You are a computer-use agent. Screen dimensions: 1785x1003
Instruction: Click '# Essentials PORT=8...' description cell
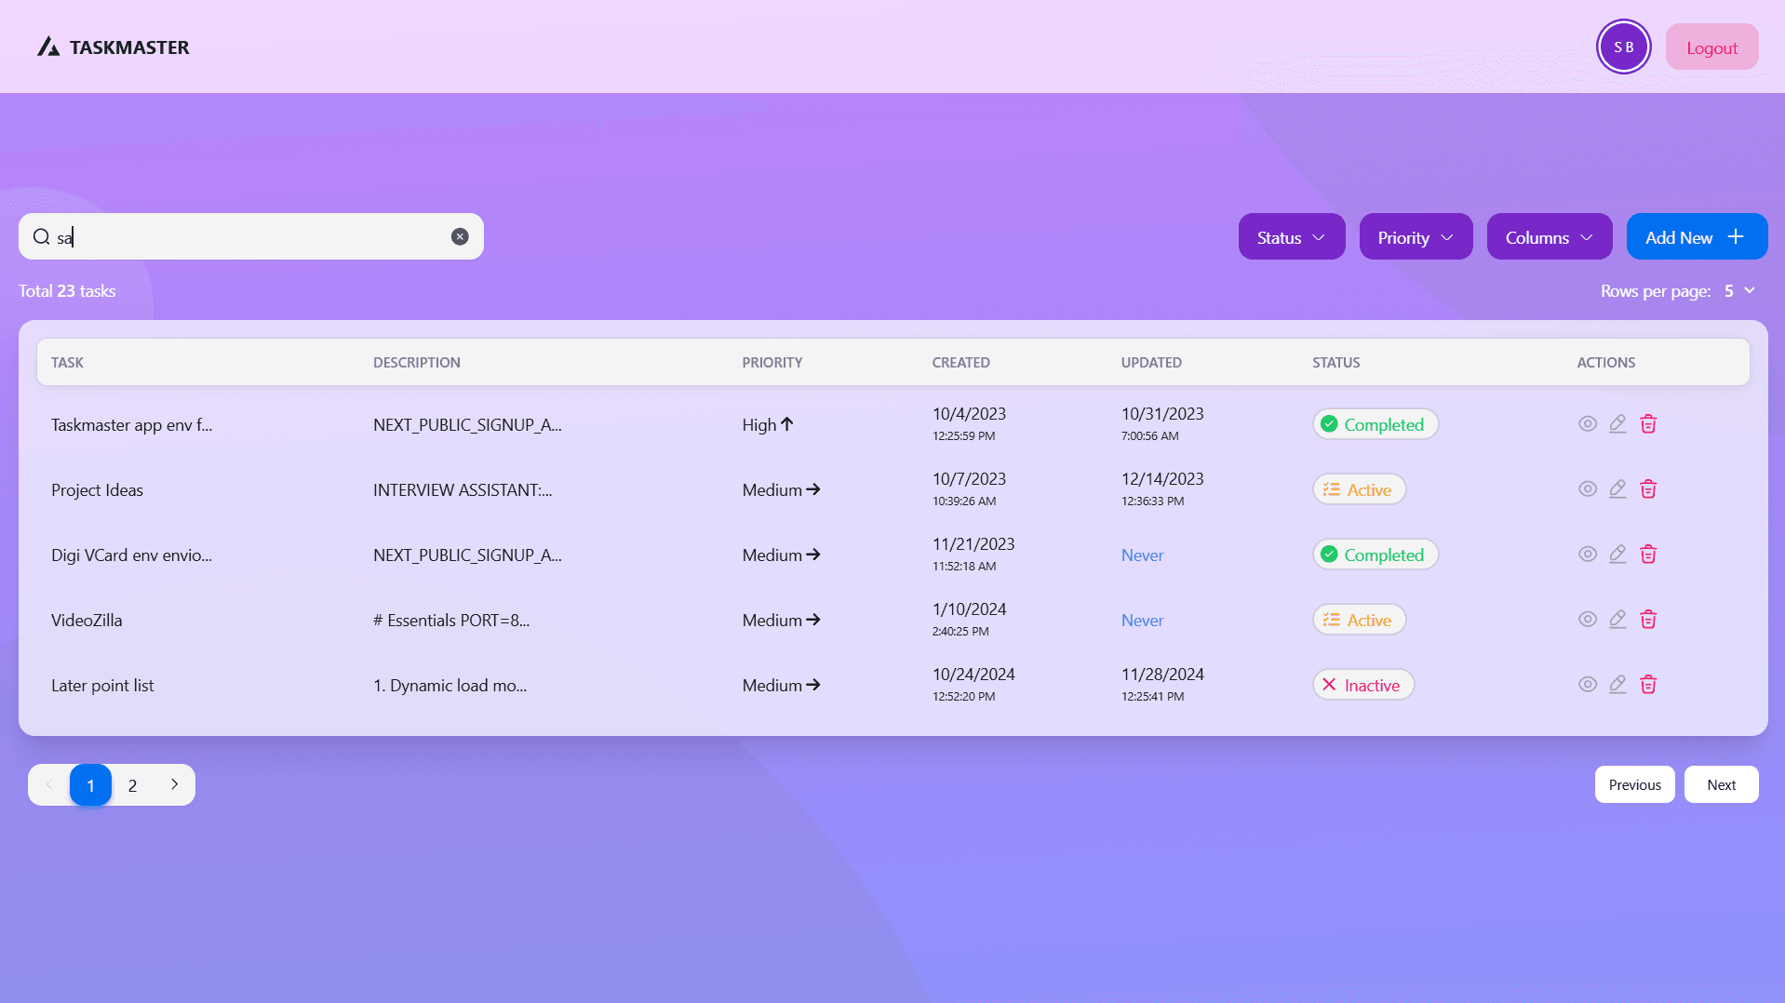tap(451, 621)
